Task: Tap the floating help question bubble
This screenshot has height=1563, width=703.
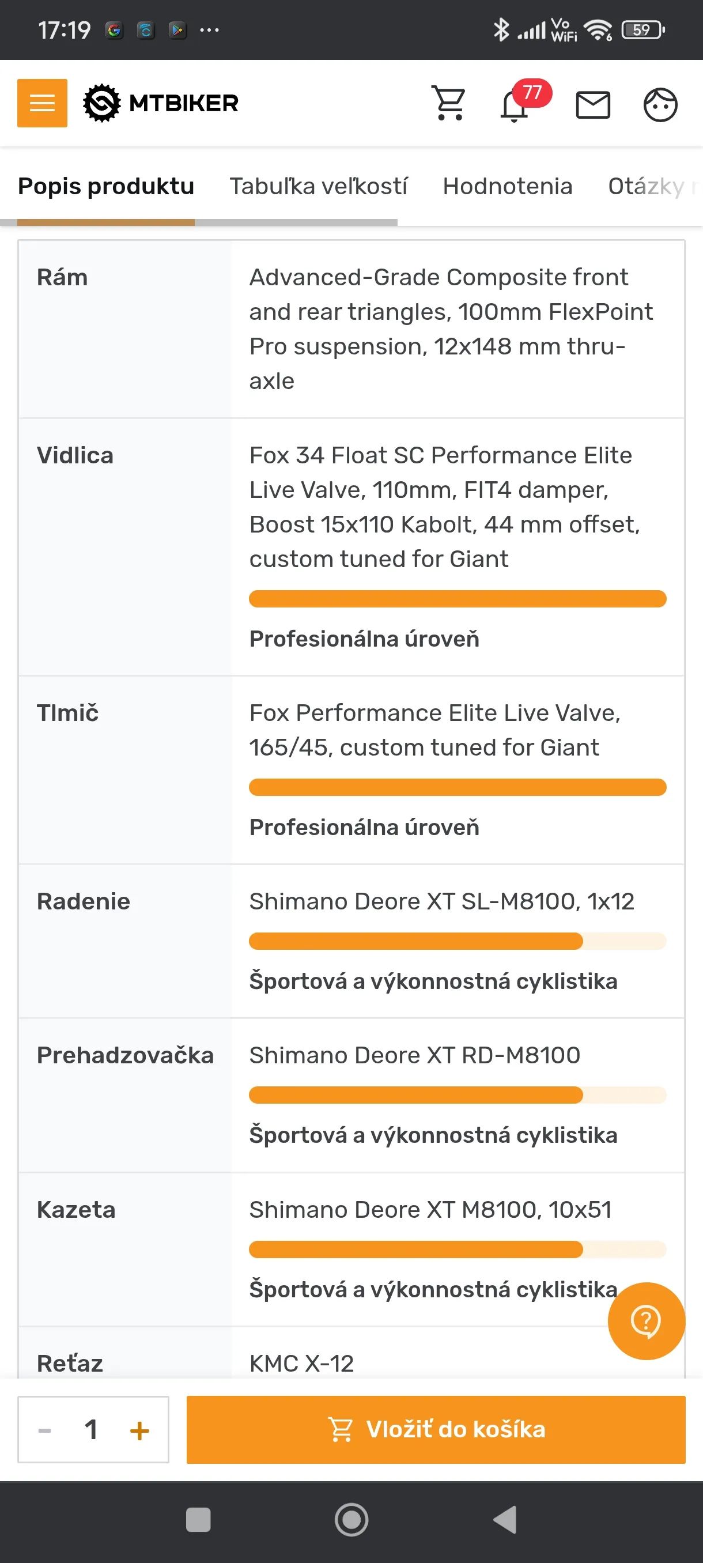Action: [x=646, y=1320]
